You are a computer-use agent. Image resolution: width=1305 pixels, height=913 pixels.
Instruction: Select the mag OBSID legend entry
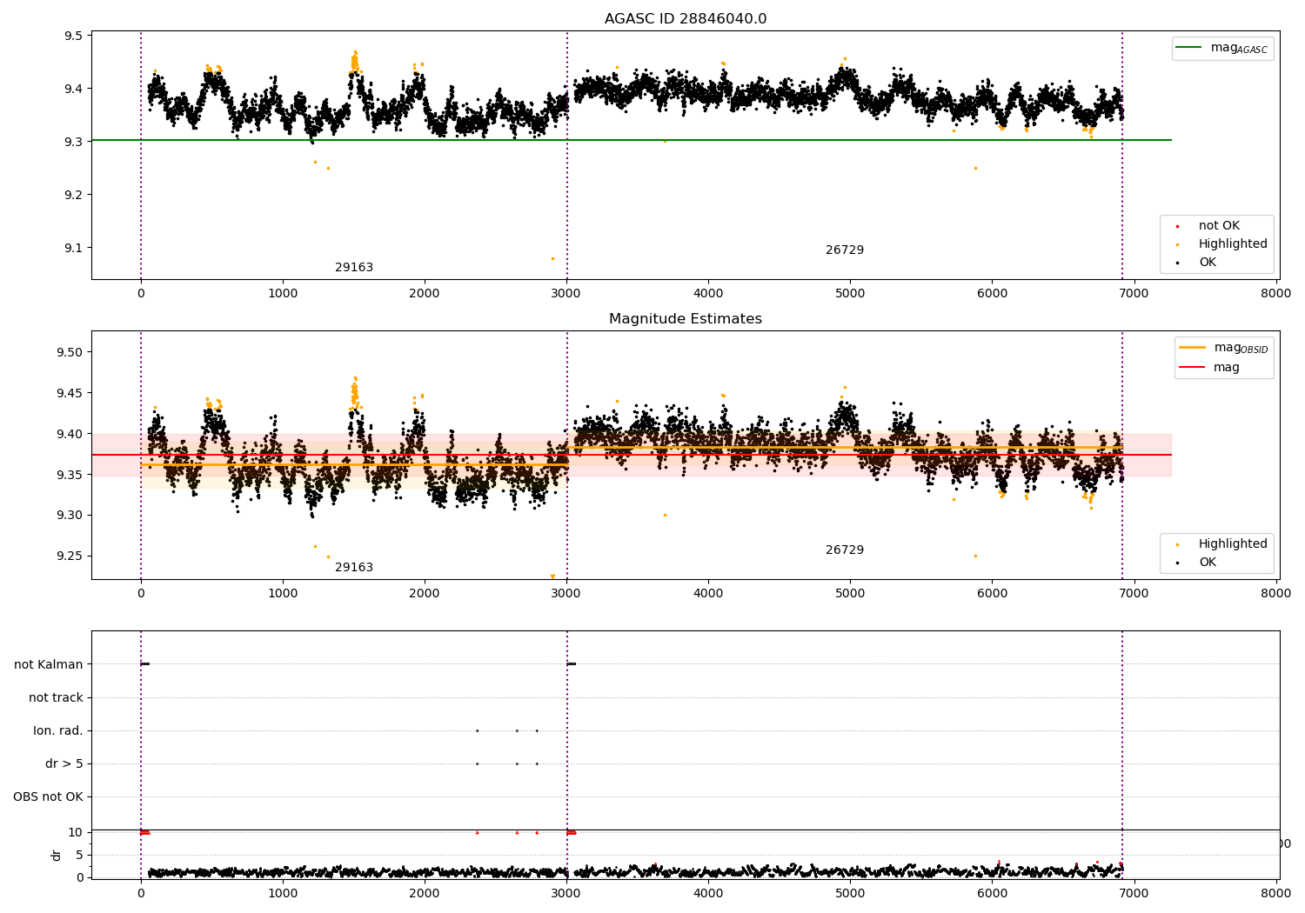pos(1223,348)
